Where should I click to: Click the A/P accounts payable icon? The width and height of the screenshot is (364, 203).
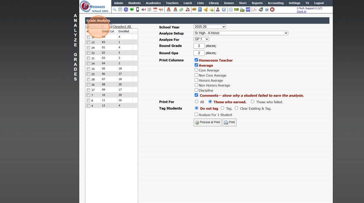pyautogui.click(x=248, y=9)
